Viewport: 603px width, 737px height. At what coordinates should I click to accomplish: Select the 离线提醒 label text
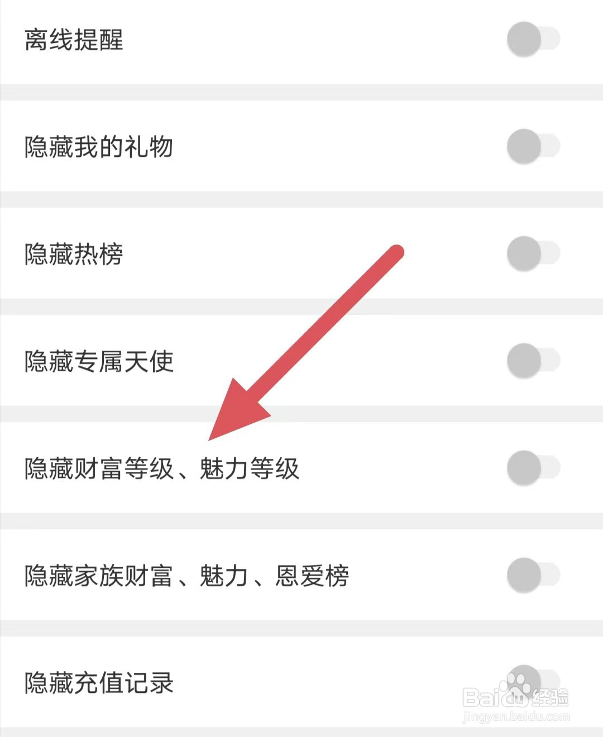coord(74,40)
